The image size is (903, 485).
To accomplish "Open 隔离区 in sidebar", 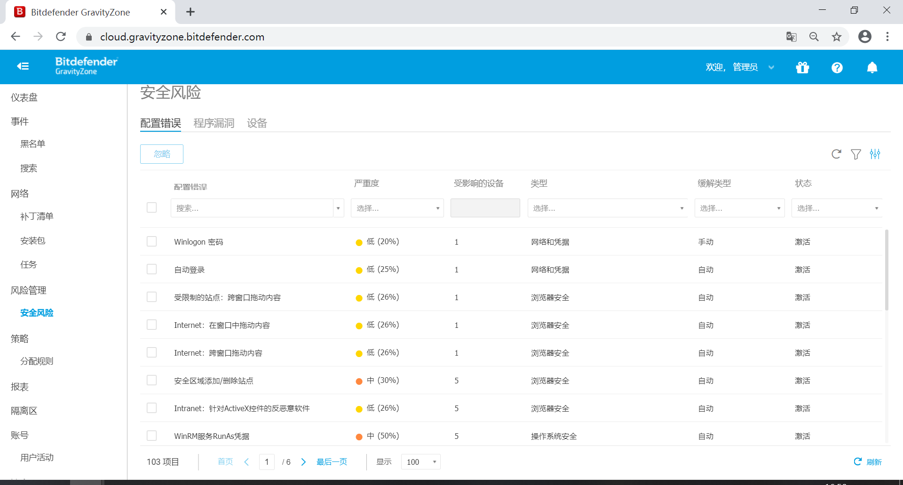I will [x=24, y=411].
